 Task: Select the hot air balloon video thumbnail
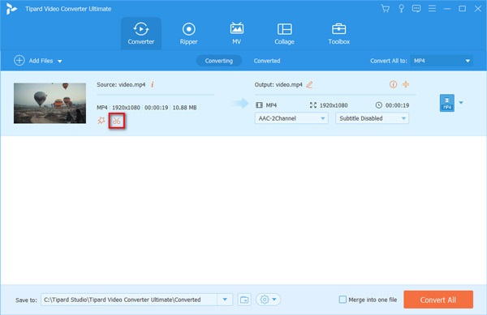click(x=50, y=103)
